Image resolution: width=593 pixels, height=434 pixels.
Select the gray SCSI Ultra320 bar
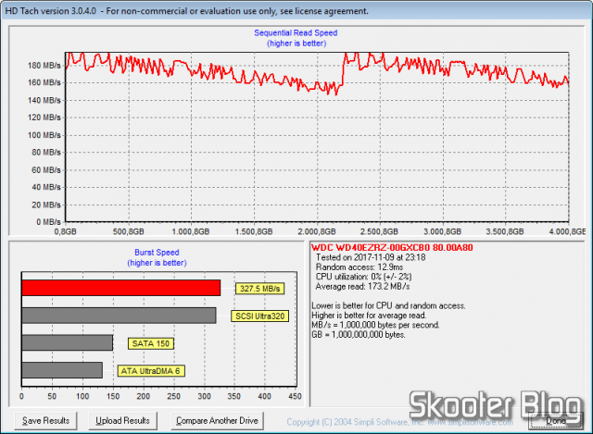tap(119, 316)
